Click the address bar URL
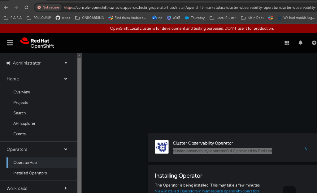This screenshot has height=193, width=317. 190,7
